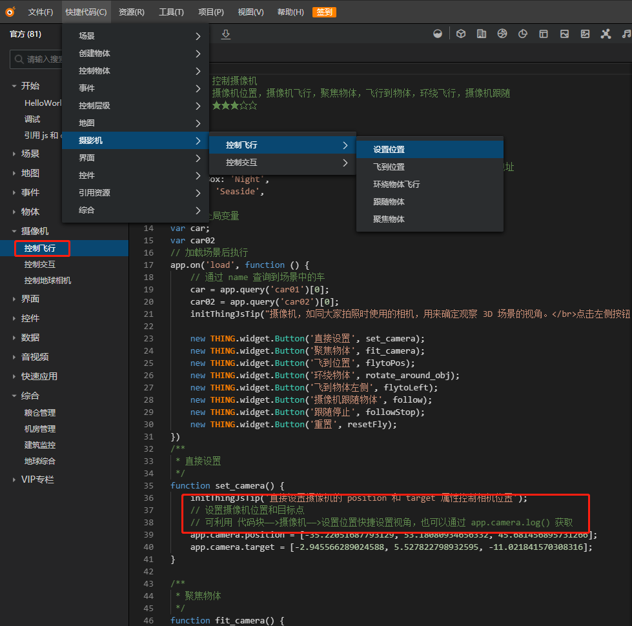Viewport: 632px width, 626px height.
Task: Click the search magnifier icon
Action: point(19,59)
